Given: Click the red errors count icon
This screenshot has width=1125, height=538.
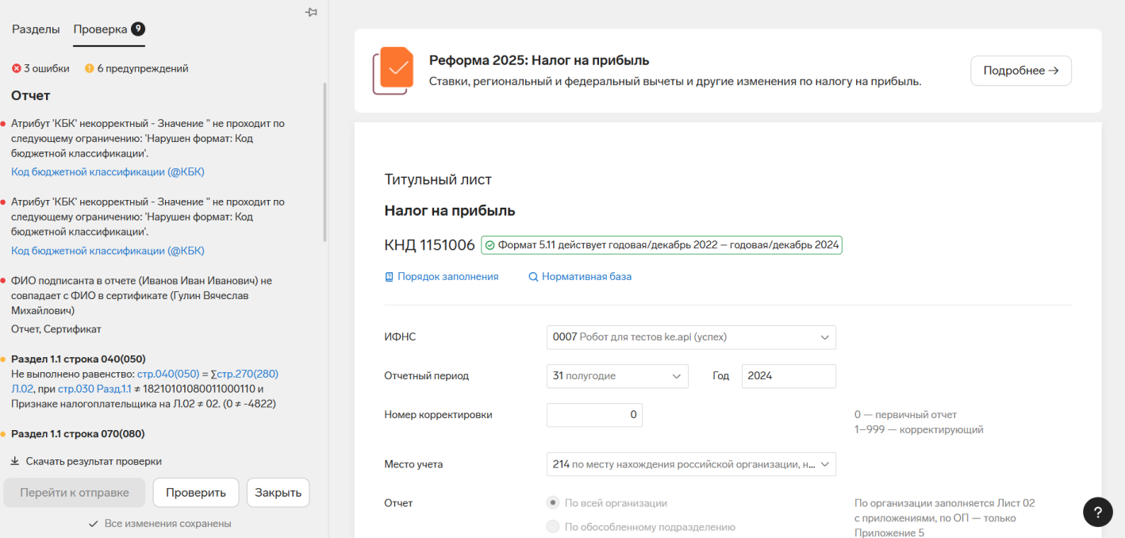Looking at the screenshot, I should [x=16, y=68].
